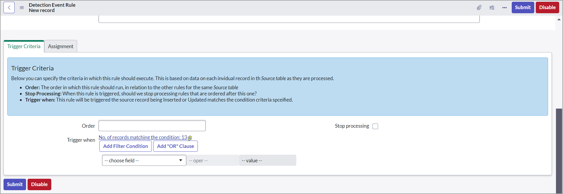
Task: Click the value field in filter
Action: (x=268, y=160)
